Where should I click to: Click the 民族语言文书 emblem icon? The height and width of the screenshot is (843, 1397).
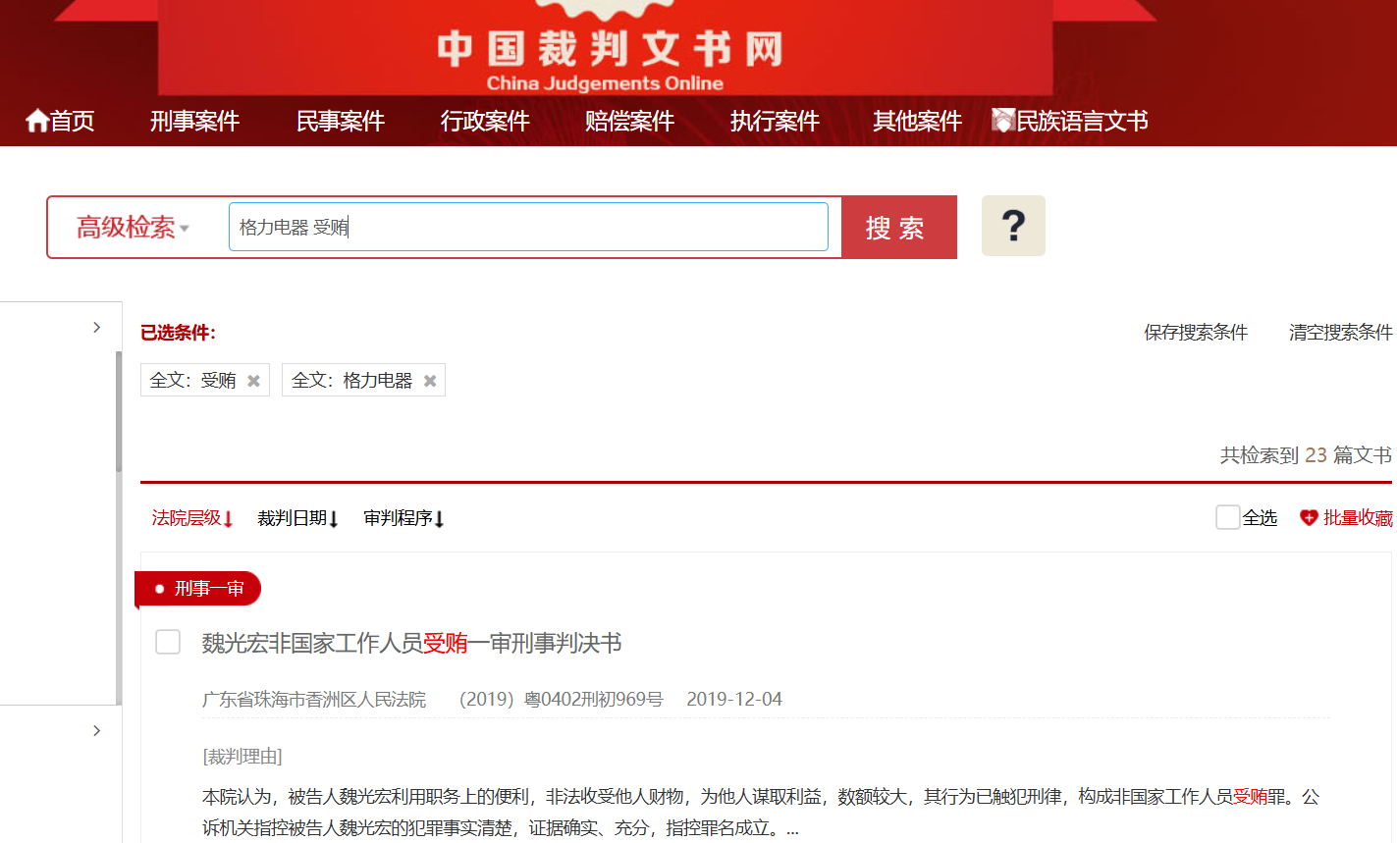[x=1002, y=121]
